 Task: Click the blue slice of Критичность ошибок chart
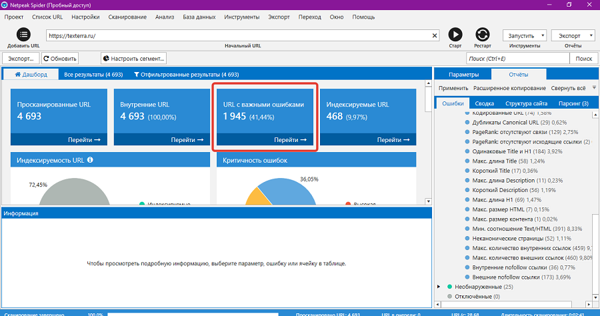289,191
